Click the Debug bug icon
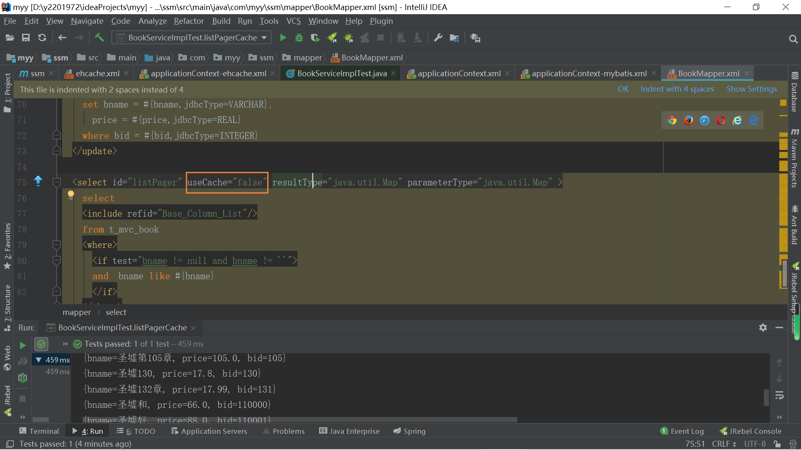Viewport: 801px width, 450px height. 299,38
